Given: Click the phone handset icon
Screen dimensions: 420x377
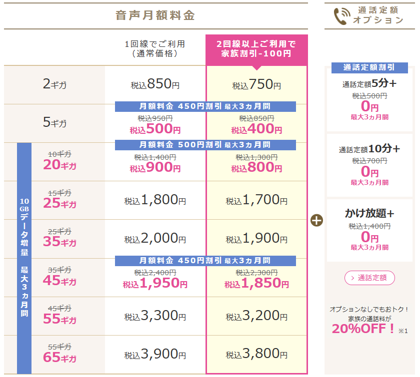Looking at the screenshot, I should click(x=342, y=16).
